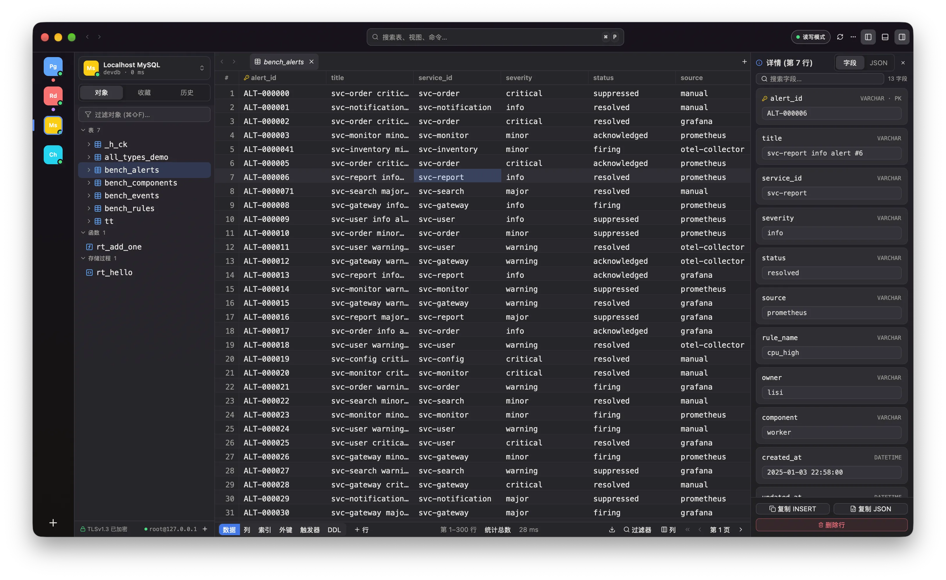Click the 复制 INSERT button
The width and height of the screenshot is (946, 580).
tap(793, 509)
